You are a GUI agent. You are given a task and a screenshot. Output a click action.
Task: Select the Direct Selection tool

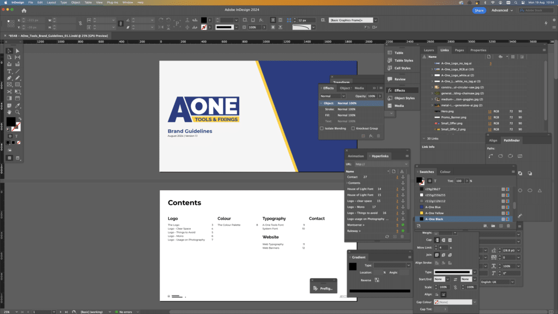pos(17,51)
